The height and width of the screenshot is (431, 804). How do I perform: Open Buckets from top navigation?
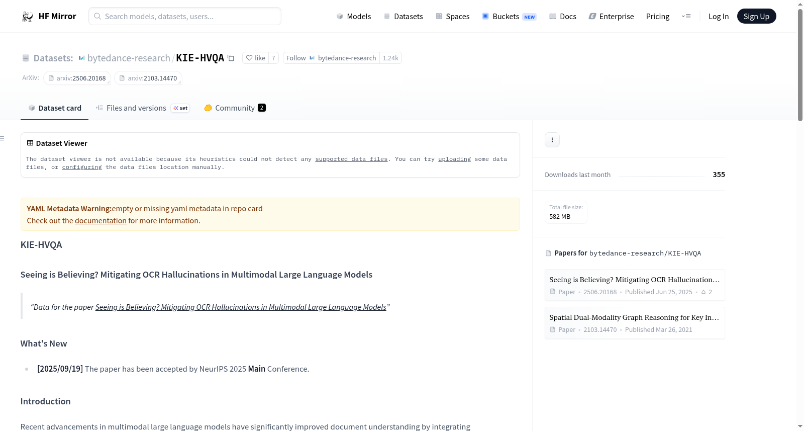(509, 16)
